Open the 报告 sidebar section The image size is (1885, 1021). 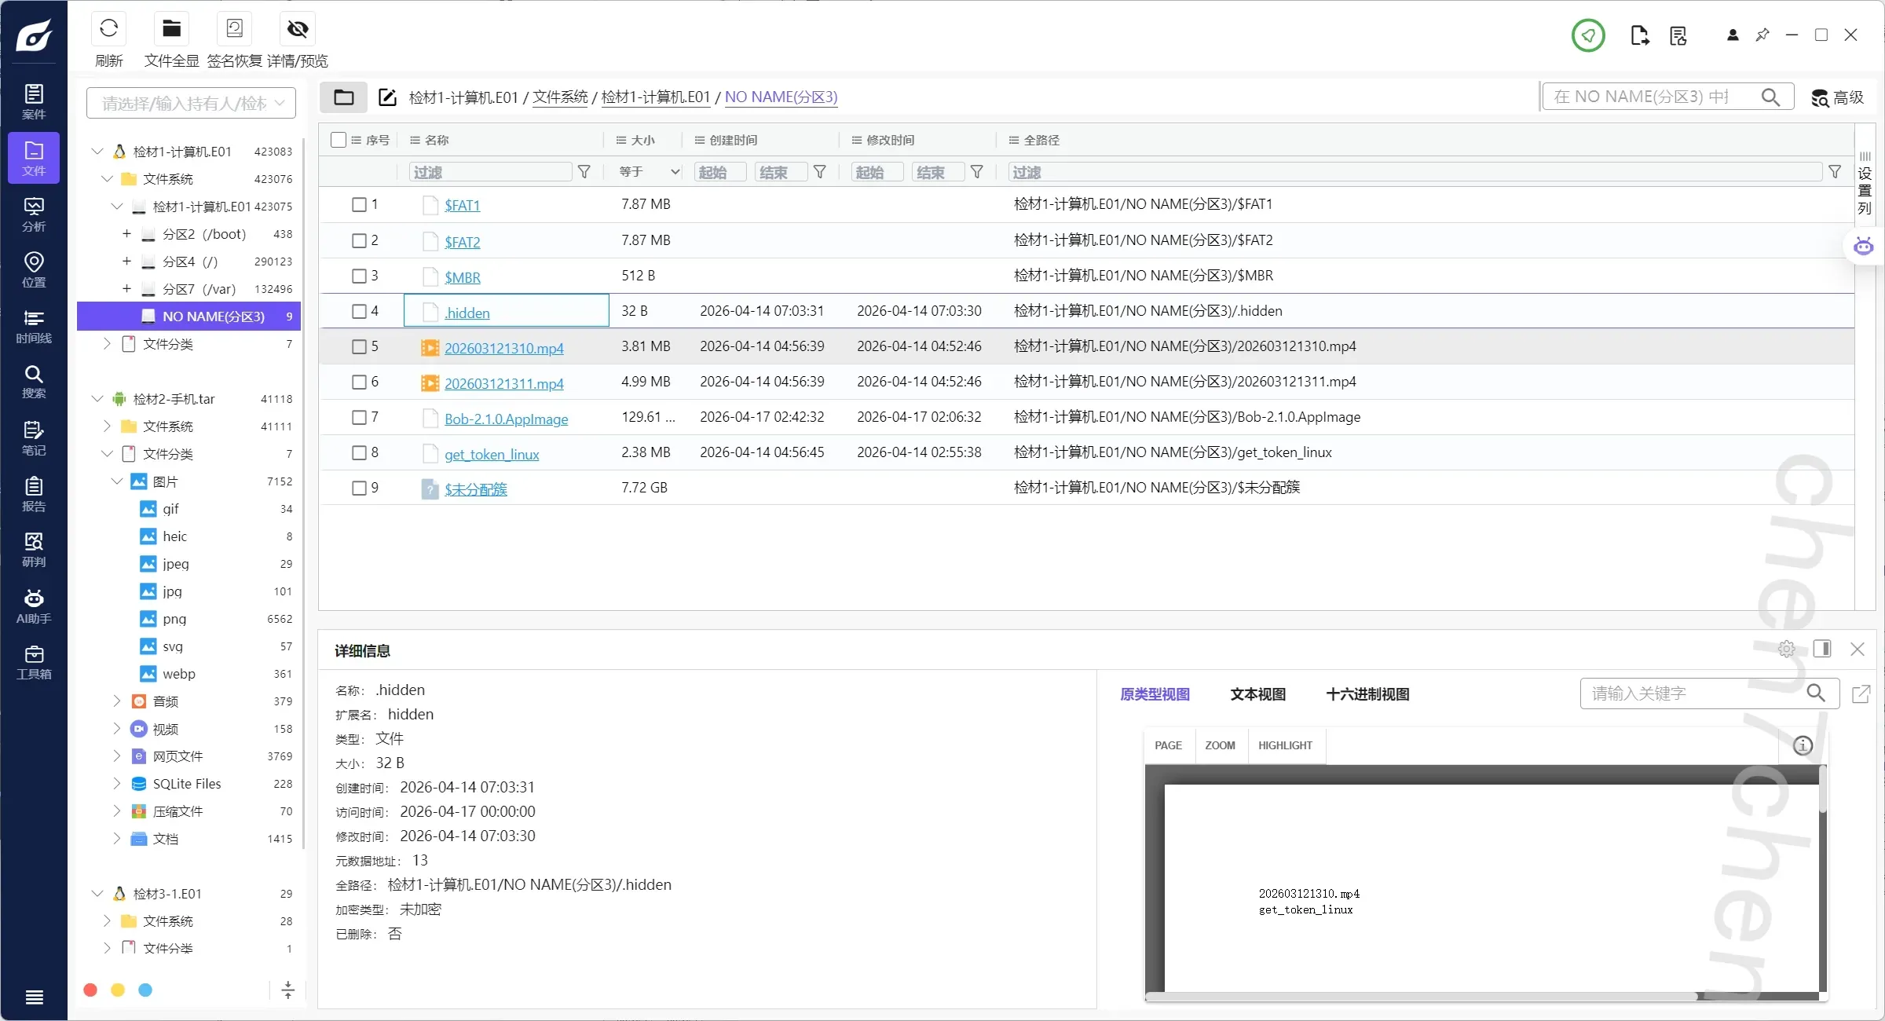coord(34,494)
